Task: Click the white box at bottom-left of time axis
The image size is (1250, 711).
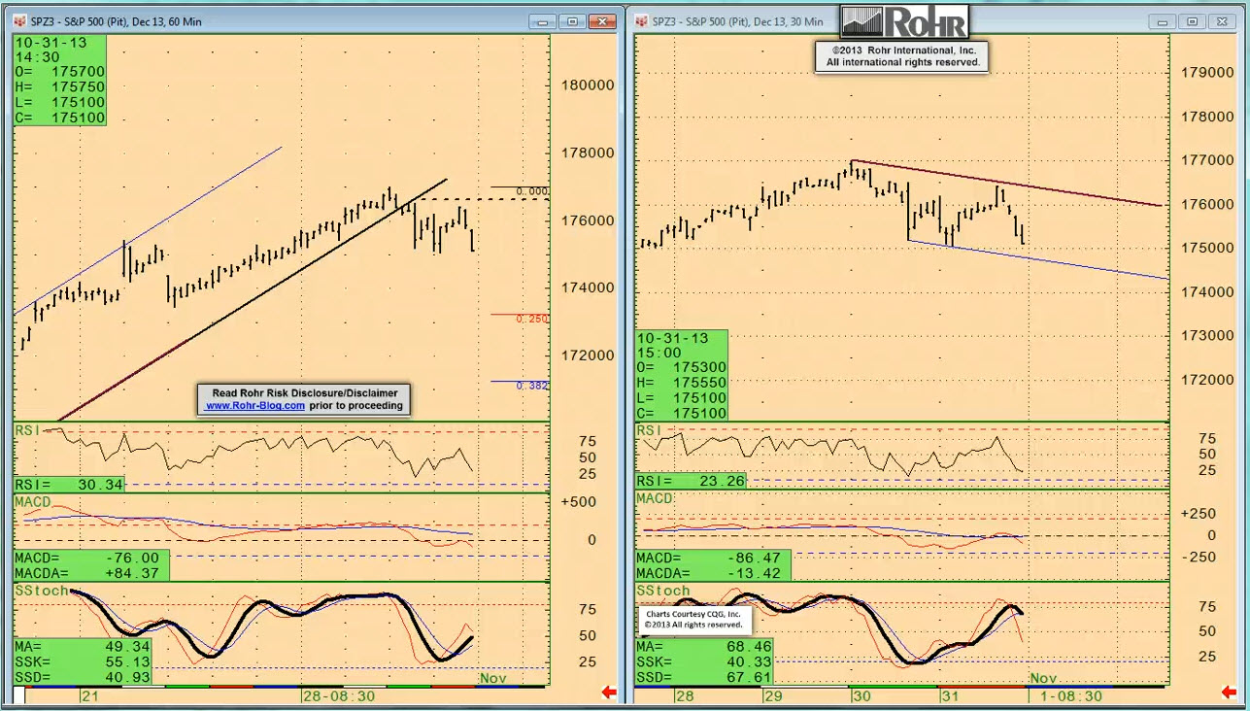Action: click(x=18, y=695)
